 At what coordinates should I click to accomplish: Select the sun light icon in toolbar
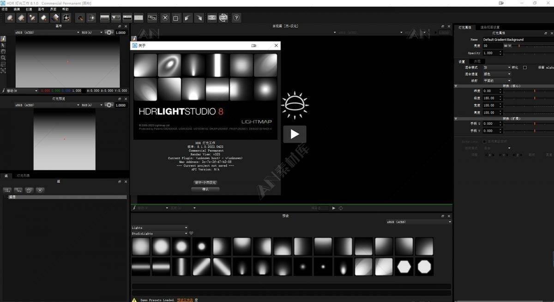click(92, 18)
